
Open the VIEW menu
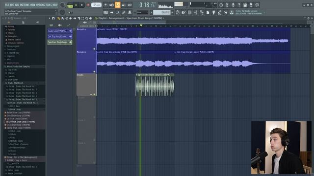(33, 4)
